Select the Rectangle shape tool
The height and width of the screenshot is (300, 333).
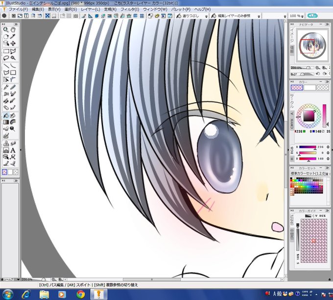click(13, 72)
